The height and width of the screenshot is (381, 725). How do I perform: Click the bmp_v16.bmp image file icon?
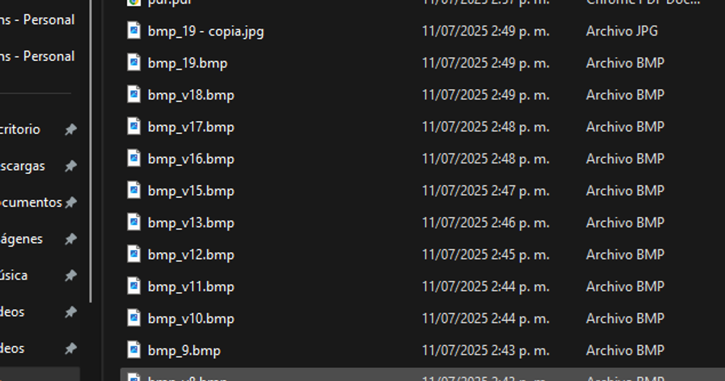[x=133, y=159]
